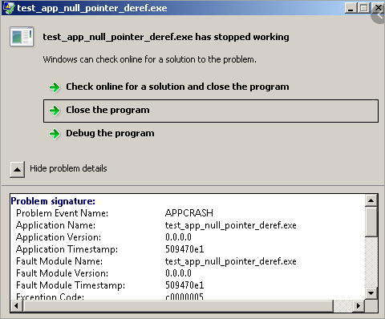Maximize the crash dialog window

[x=363, y=8]
